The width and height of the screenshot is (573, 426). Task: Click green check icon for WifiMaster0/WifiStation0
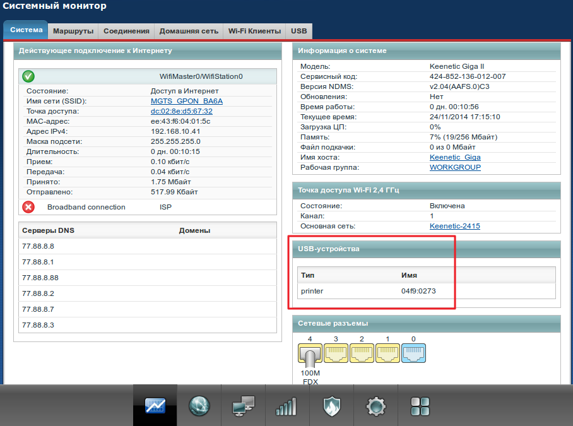pos(28,76)
